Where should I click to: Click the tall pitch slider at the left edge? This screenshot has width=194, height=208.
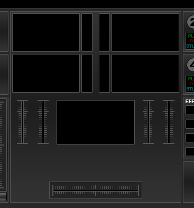click(3, 145)
